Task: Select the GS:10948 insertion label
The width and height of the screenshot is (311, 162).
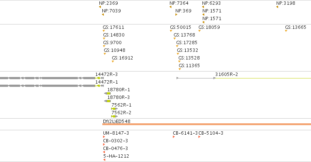Action: [114, 50]
